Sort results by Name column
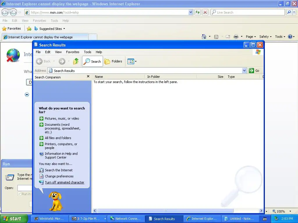The width and height of the screenshot is (298, 223). (x=118, y=77)
